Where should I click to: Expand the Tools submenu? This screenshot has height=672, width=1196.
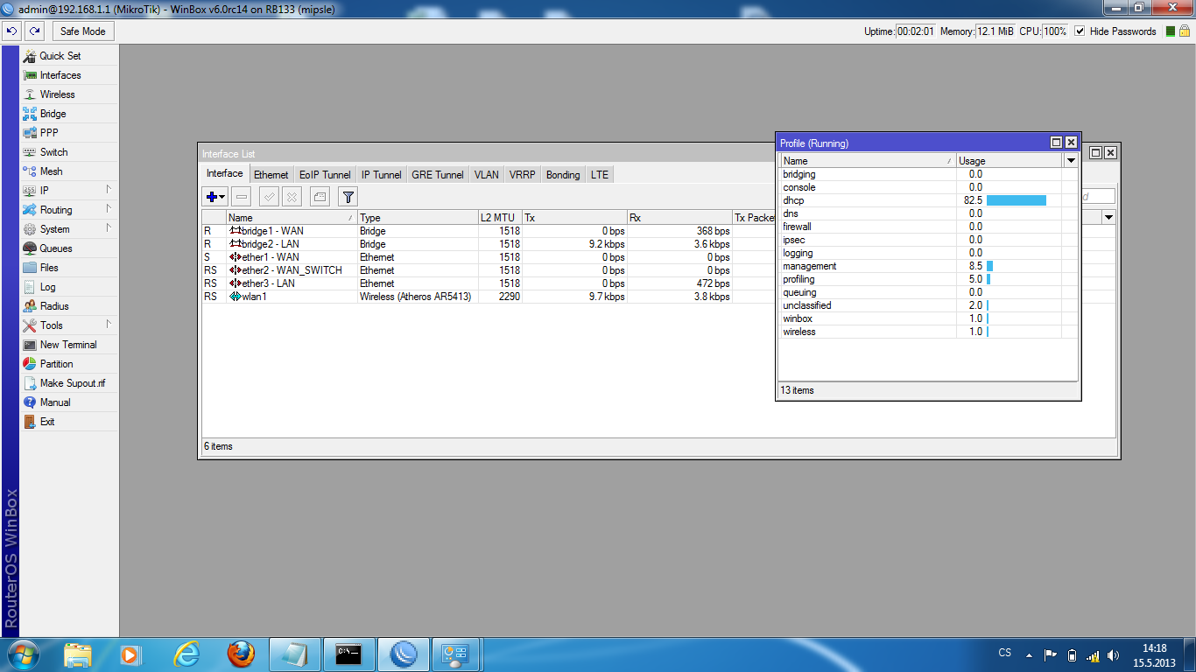click(x=69, y=325)
